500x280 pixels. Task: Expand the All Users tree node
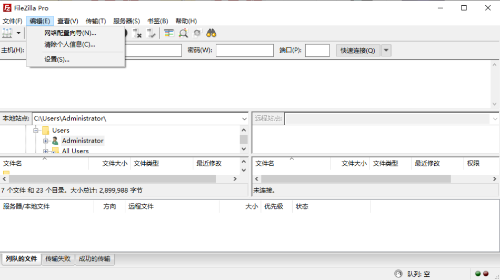point(46,151)
